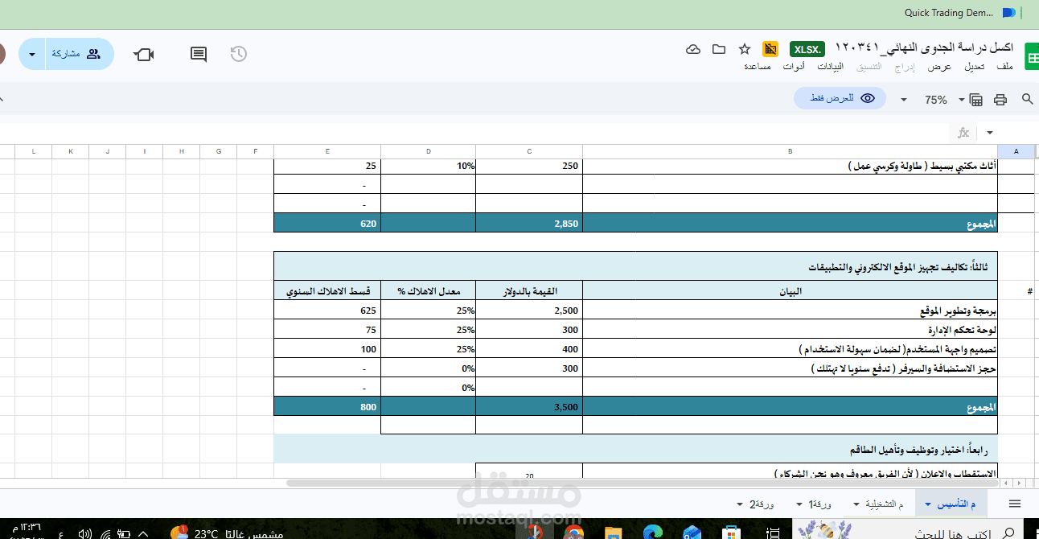Click the horizontal sheet scrollbar
Screen dimensions: 1039x539
(x=643, y=483)
